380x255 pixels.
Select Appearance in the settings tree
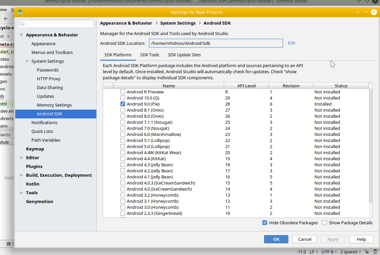pos(43,44)
